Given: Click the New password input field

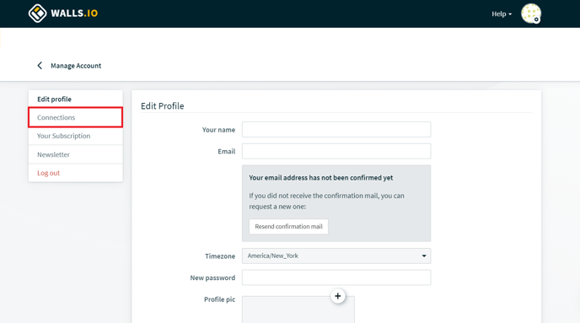Looking at the screenshot, I should coord(336,277).
